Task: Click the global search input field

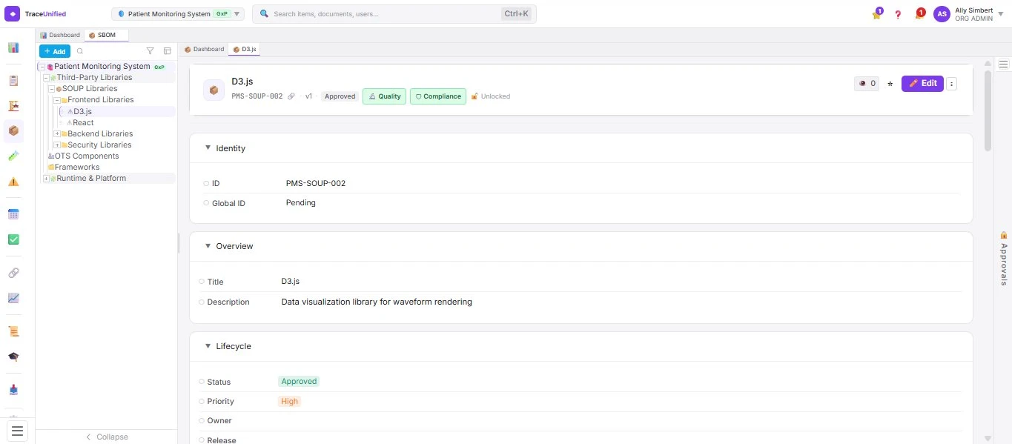Action: 394,14
